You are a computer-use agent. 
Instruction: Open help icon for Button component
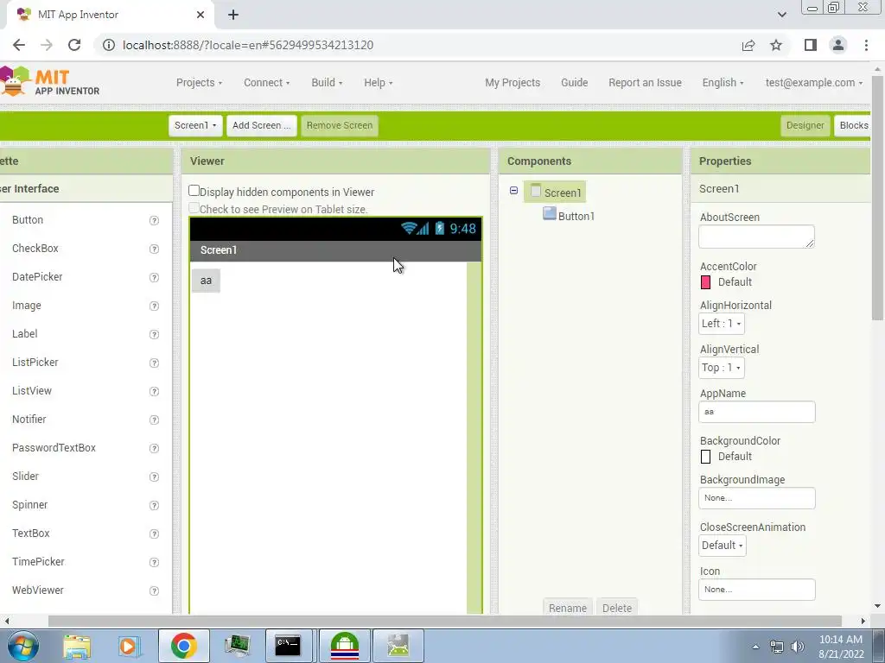pos(154,220)
